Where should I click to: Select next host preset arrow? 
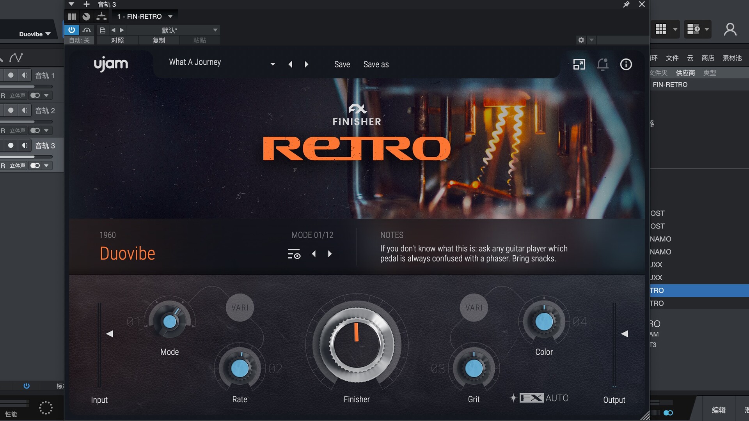pyautogui.click(x=122, y=30)
